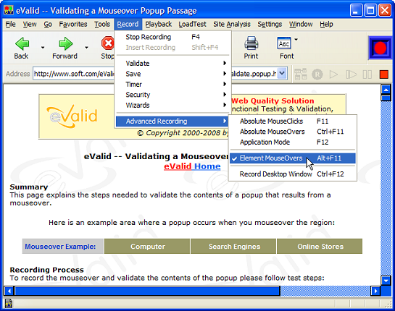Open the Forward button history dropdown arrow
The width and height of the screenshot is (395, 311).
86,47
